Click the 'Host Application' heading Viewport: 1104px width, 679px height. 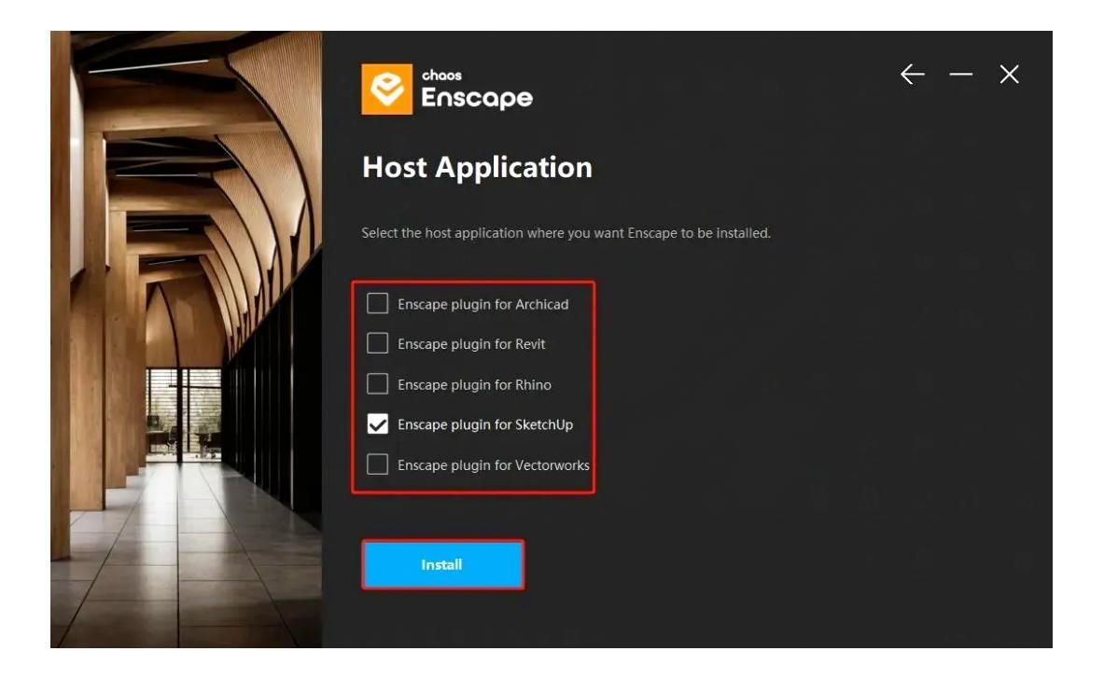[478, 168]
